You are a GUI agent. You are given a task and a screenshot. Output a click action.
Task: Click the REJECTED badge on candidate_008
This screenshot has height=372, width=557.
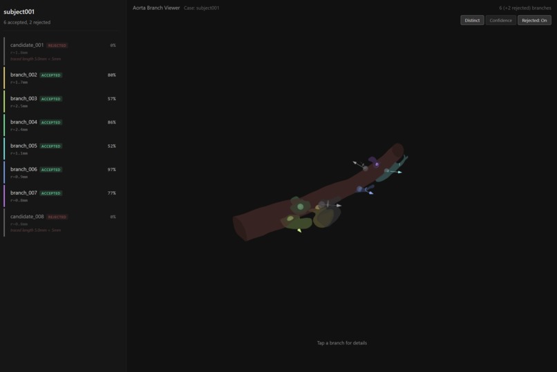[x=57, y=217]
